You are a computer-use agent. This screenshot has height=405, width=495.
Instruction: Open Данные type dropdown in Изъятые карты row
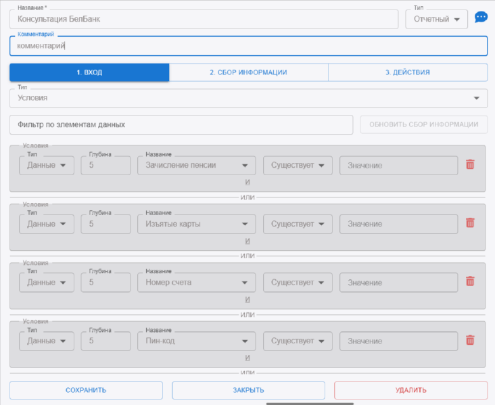(46, 224)
